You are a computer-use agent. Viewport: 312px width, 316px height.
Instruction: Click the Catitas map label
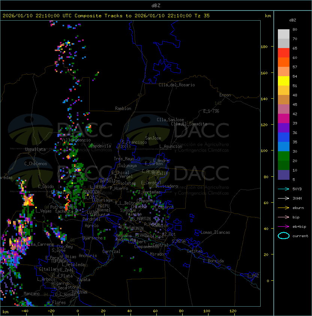coord(195,251)
